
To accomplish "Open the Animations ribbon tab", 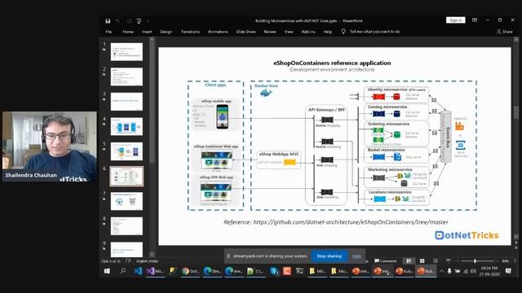I will point(218,32).
